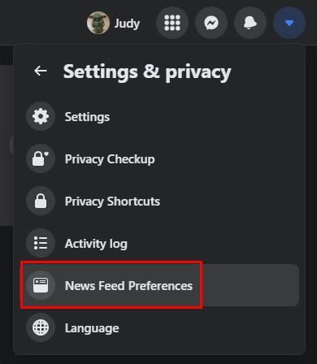Open Judy's profile name link

point(127,24)
